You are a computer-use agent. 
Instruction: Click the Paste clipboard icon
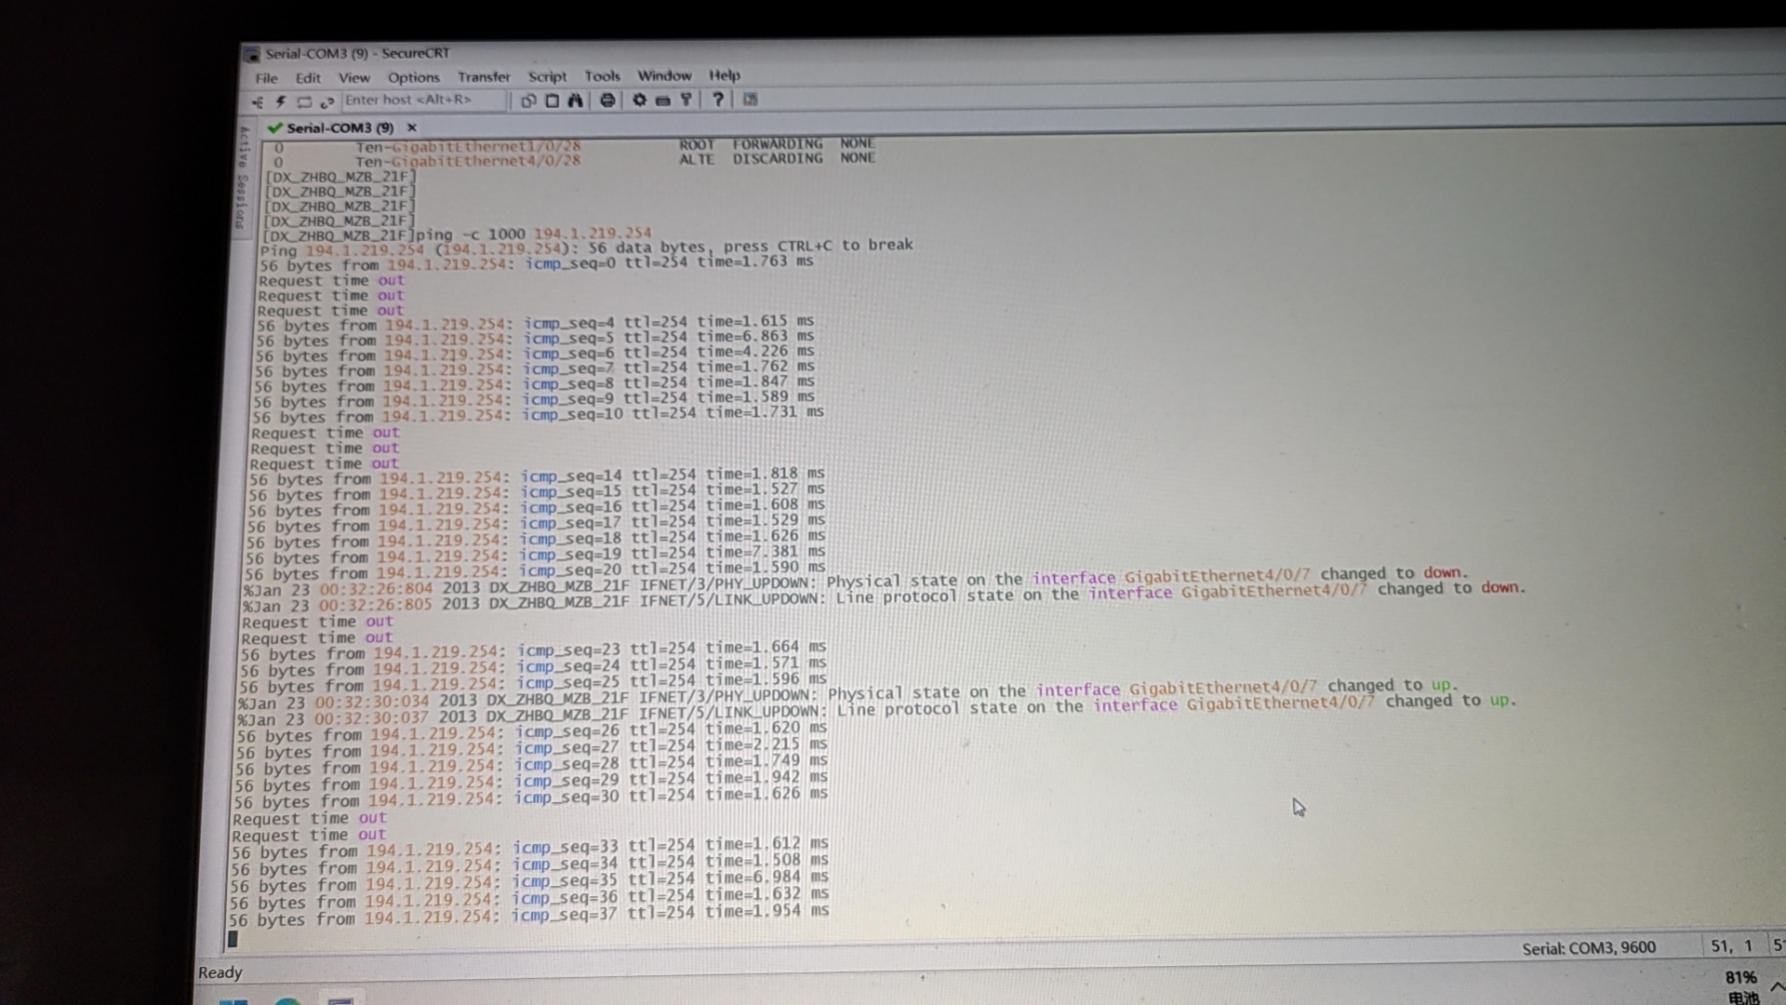[x=552, y=100]
